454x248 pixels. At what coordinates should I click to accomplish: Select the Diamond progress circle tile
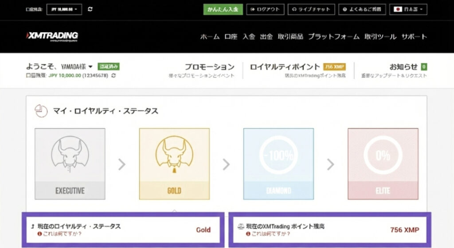coord(278,155)
